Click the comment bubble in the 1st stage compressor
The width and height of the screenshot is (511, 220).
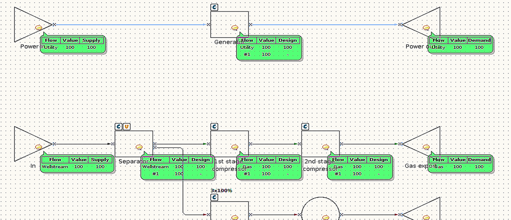(235, 146)
